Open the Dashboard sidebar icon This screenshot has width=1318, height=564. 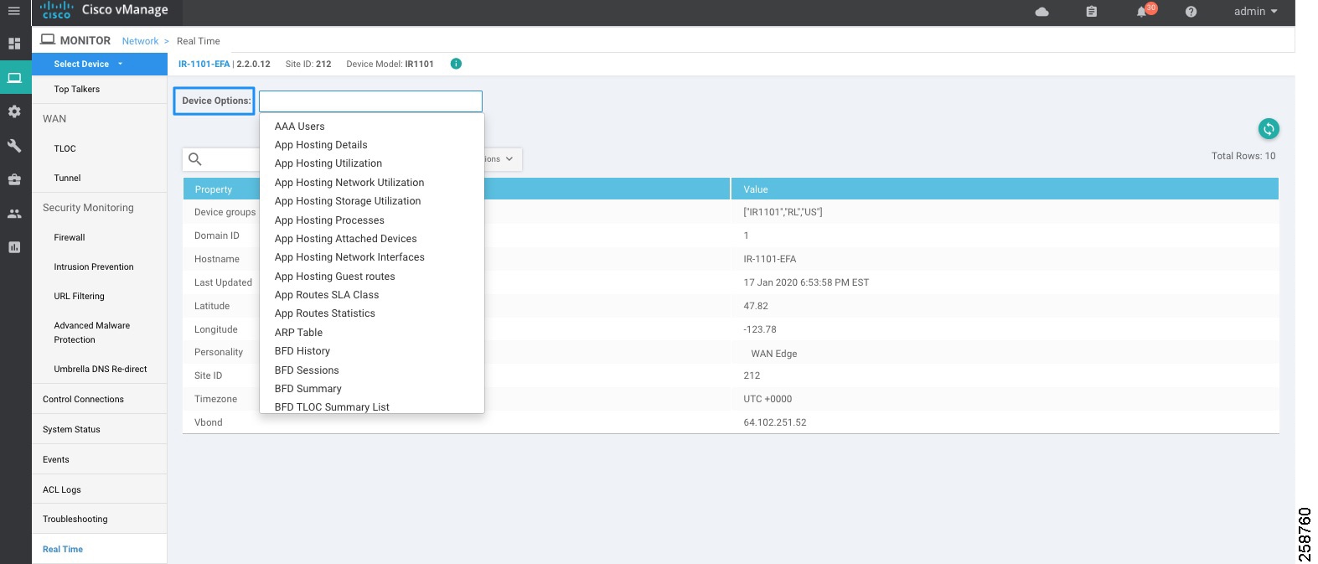pos(14,44)
